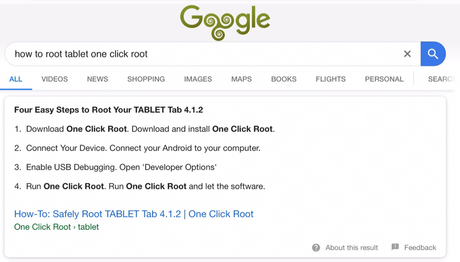Click heading 'Four Easy Steps to Root Your TABLET'

click(109, 110)
